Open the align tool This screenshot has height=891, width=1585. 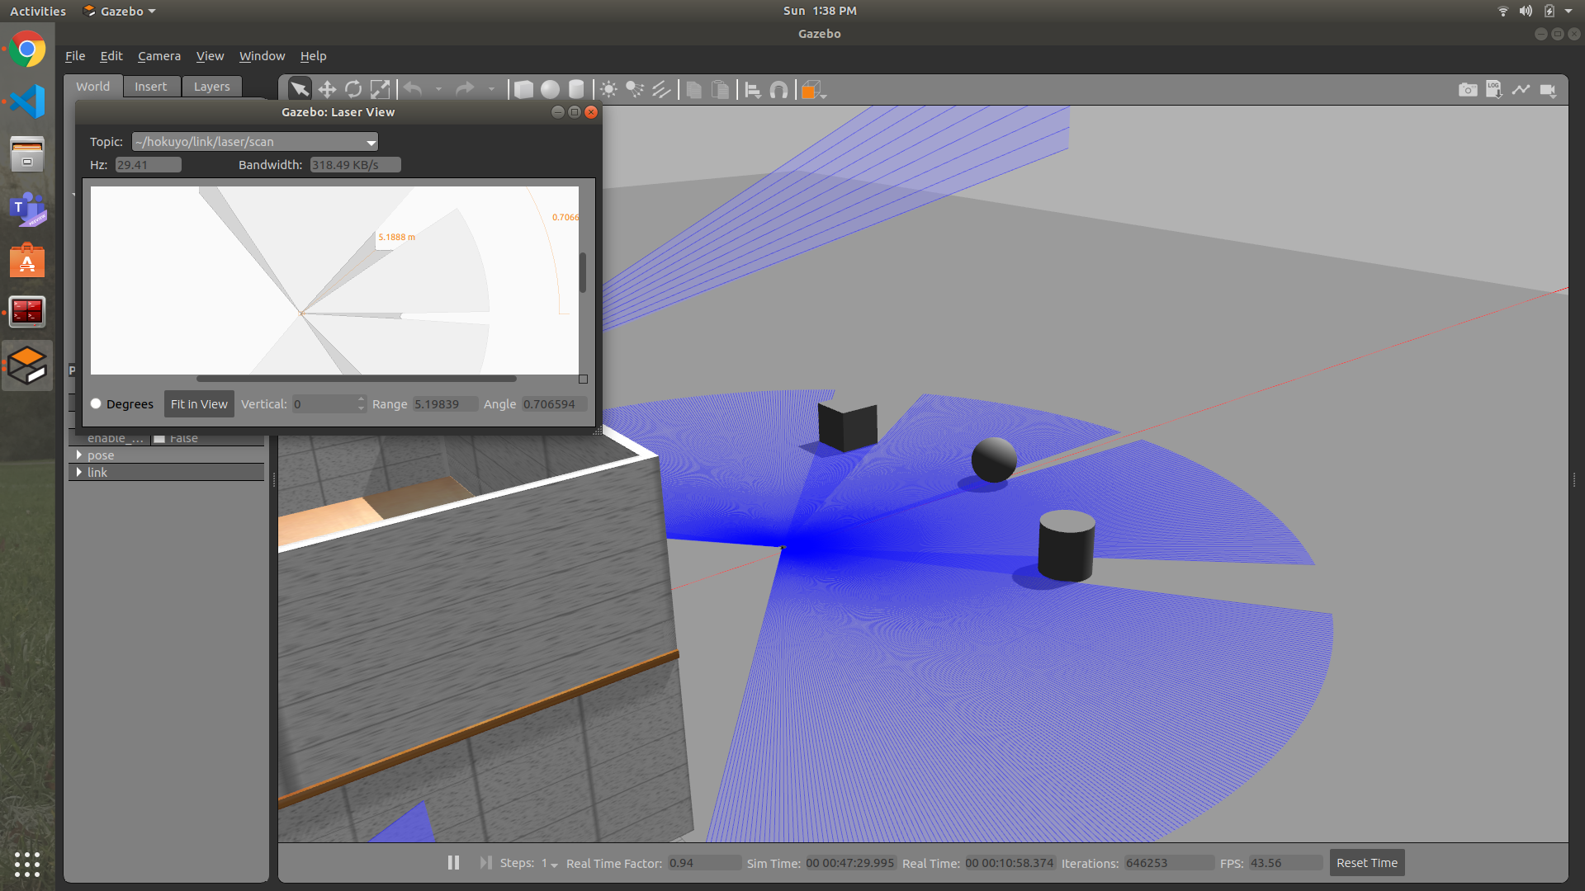(753, 89)
